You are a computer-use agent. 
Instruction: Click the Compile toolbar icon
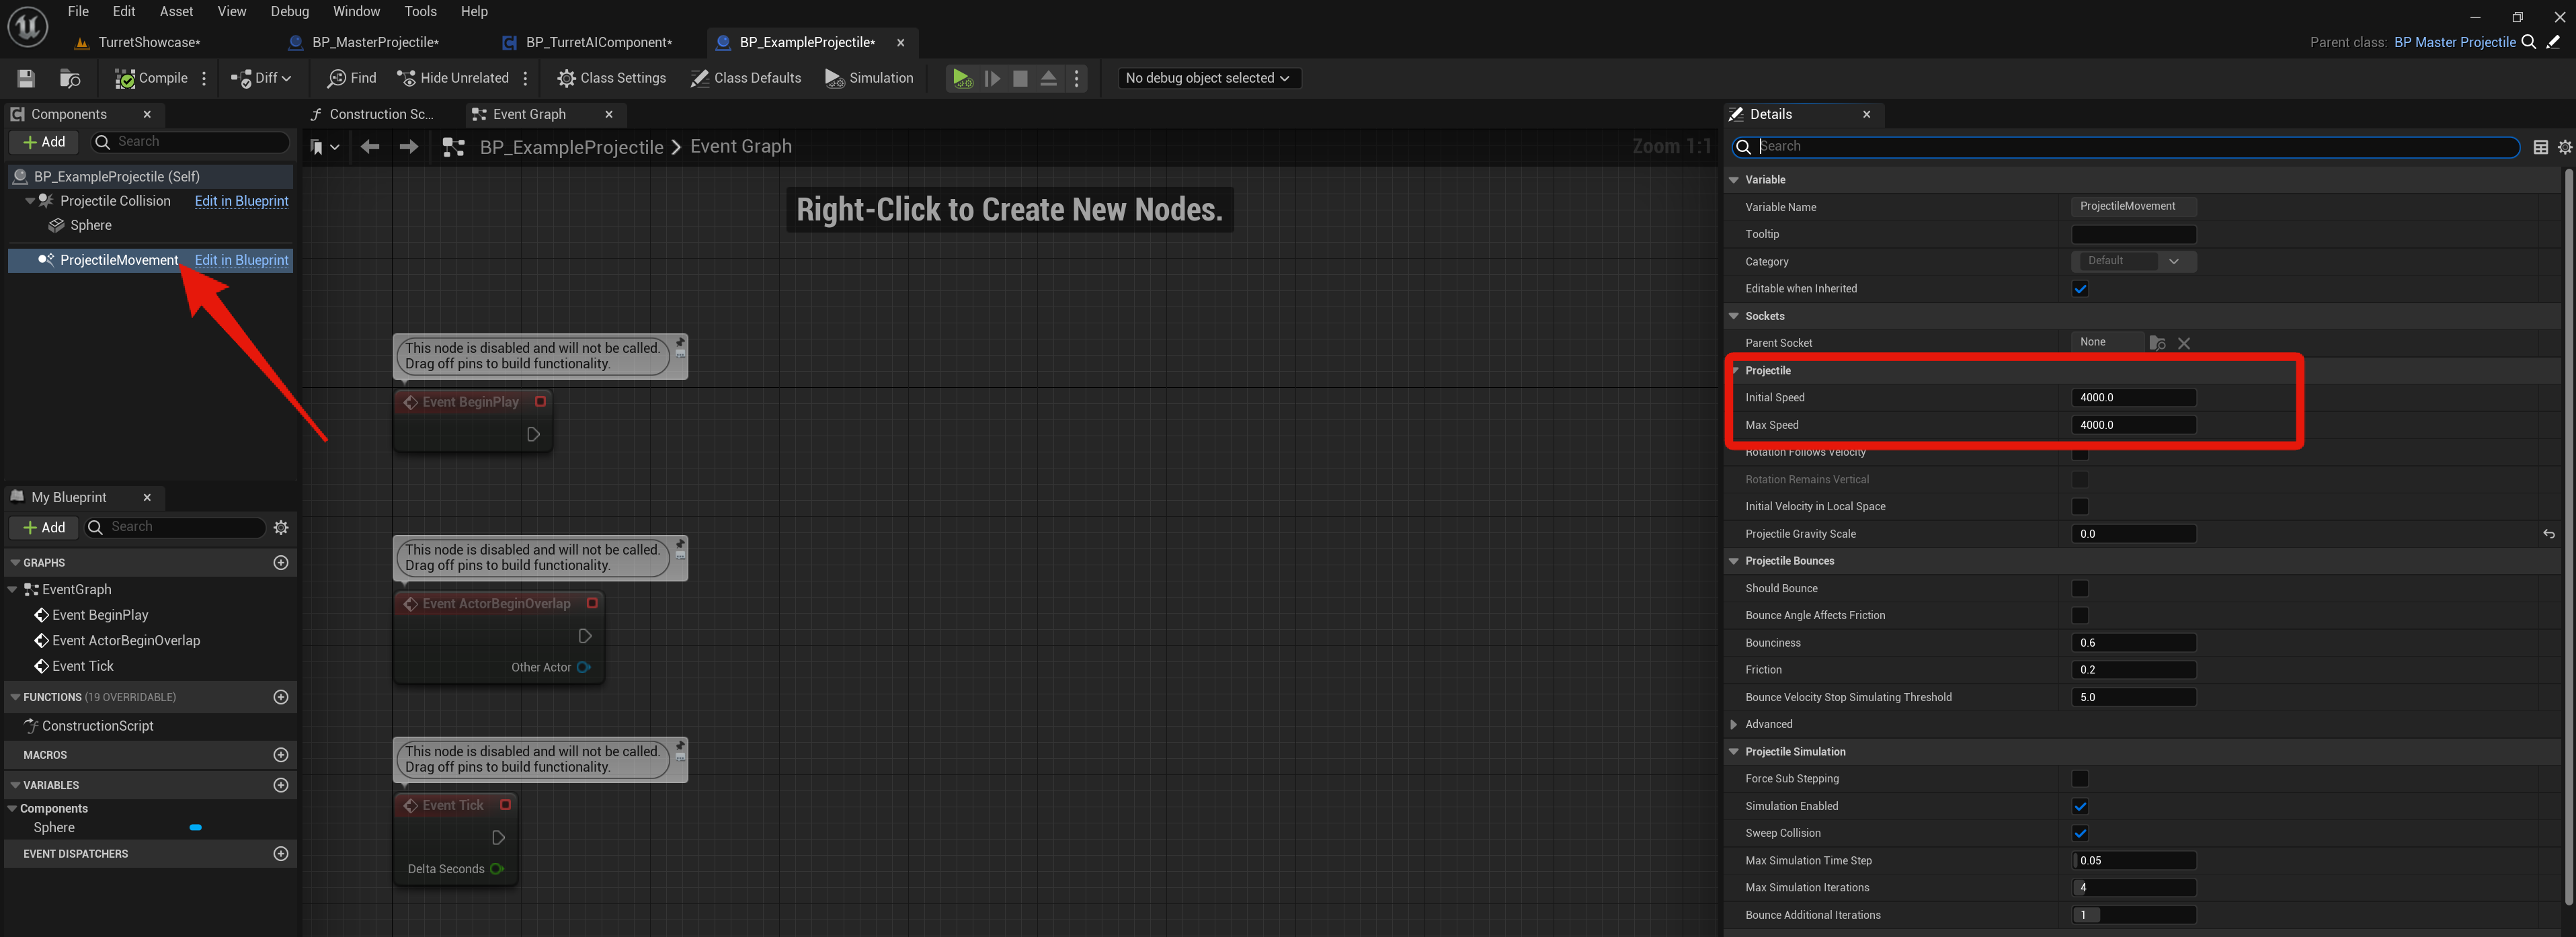point(125,78)
